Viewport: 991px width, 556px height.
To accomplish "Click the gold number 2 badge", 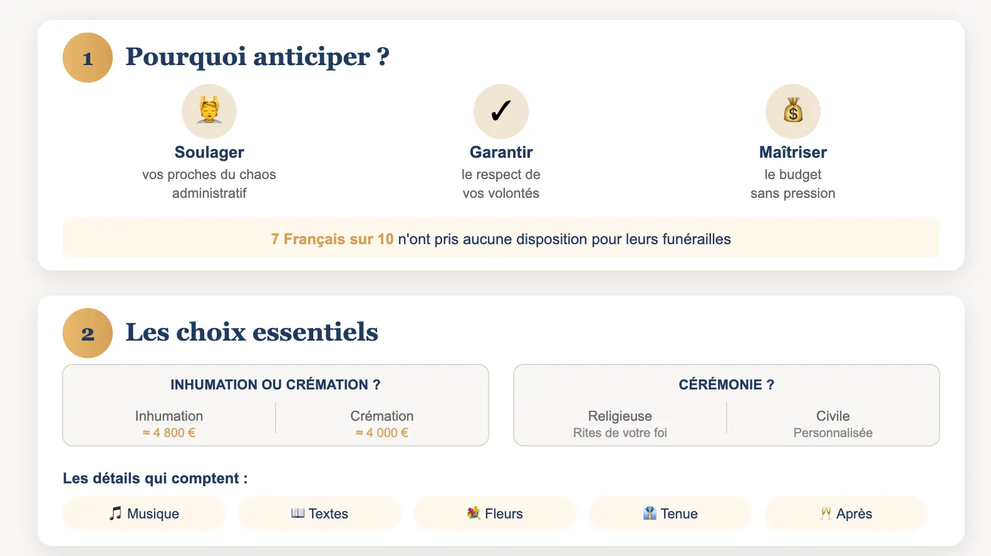I will click(88, 333).
